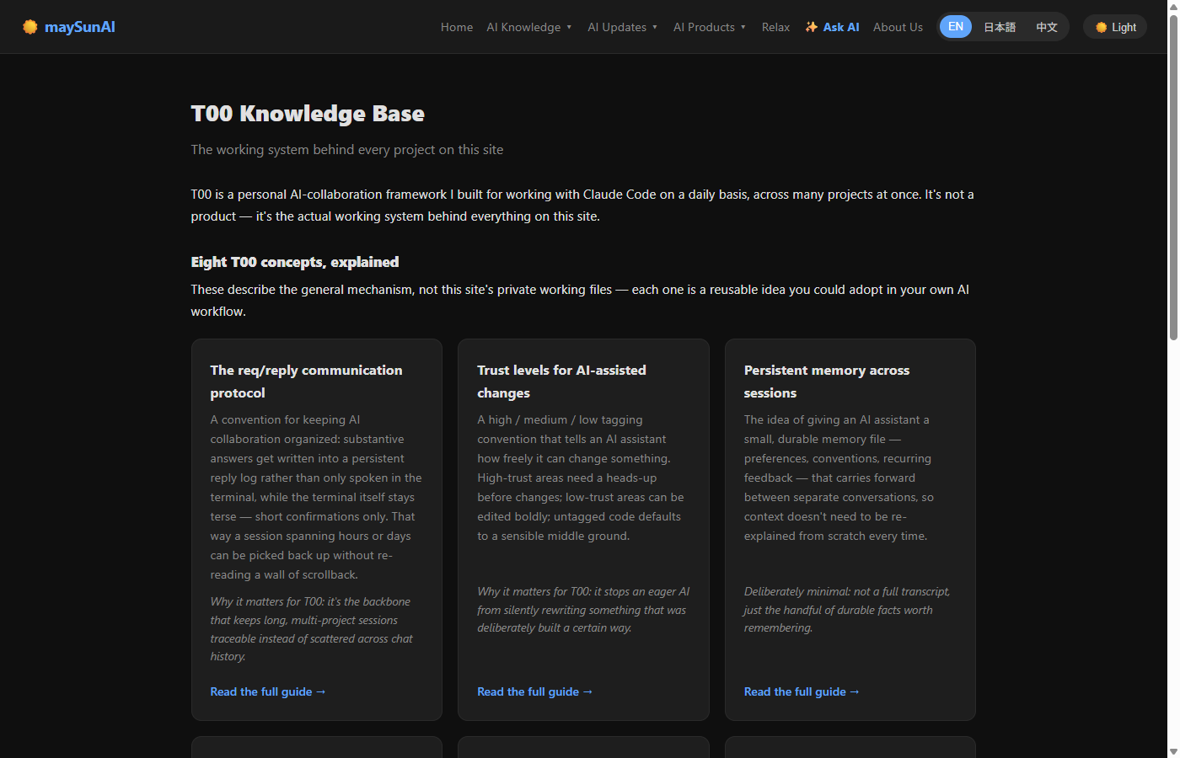Click the sparkle icon beside Ask AI
Image resolution: width=1180 pixels, height=758 pixels.
click(811, 27)
